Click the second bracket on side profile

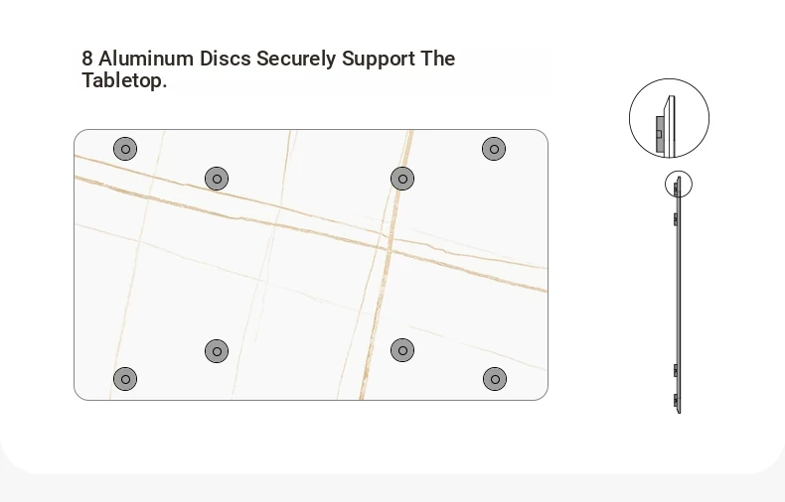pyautogui.click(x=676, y=219)
